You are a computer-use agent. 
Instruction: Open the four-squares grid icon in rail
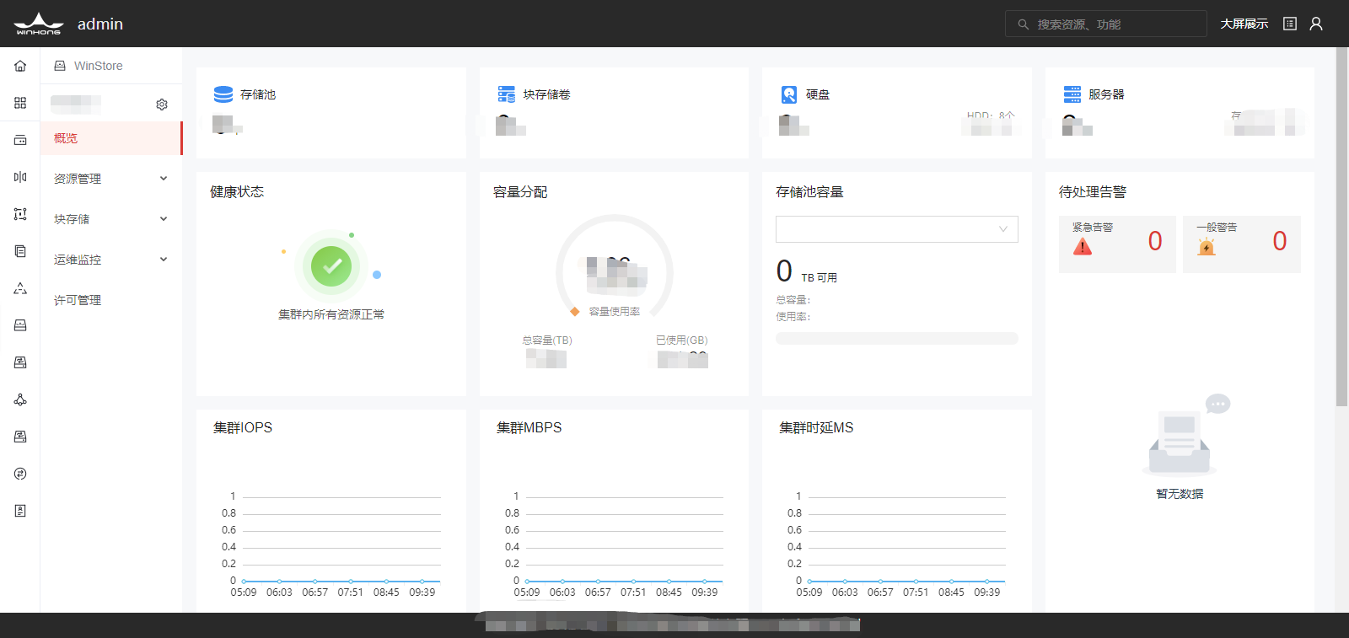coord(20,103)
